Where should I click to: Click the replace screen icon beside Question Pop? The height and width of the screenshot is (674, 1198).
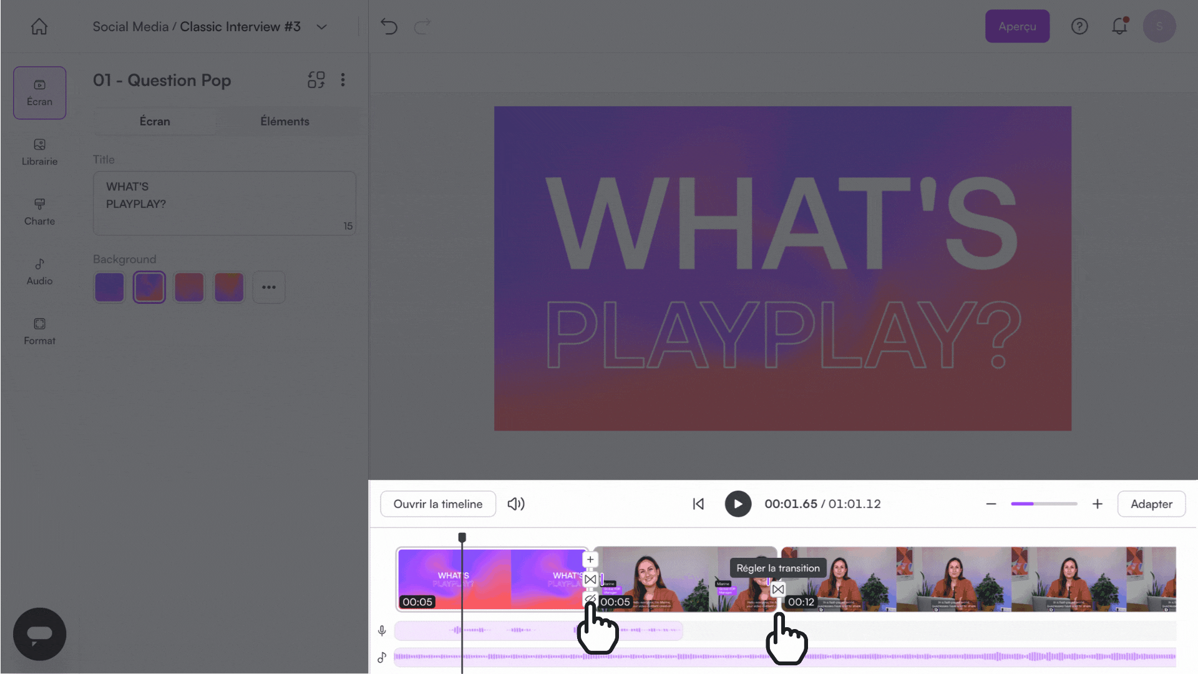(316, 80)
